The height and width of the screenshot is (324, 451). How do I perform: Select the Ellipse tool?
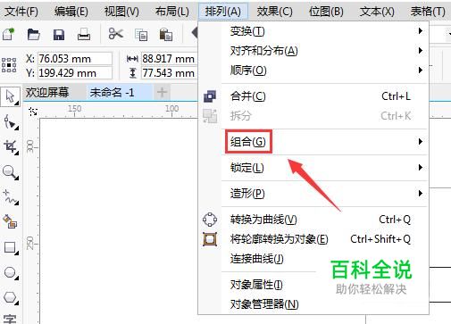11,273
